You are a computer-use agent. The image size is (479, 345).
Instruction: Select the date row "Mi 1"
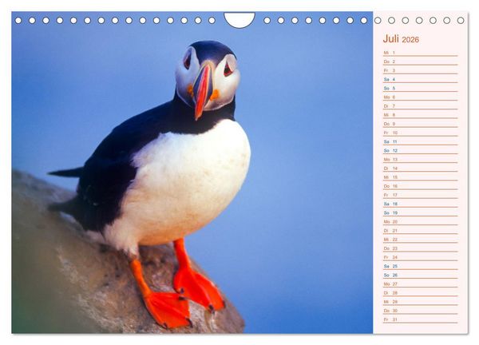pos(421,53)
